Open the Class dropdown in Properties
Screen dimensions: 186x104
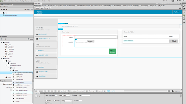pos(66,95)
